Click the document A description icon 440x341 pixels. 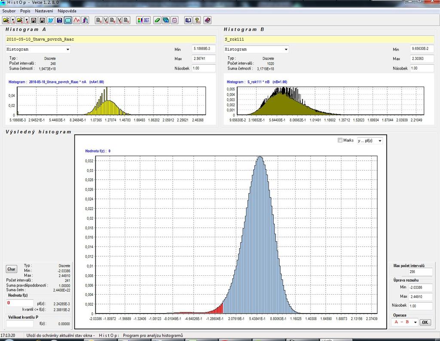[x=99, y=20]
